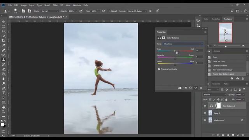Open the brush preset picker arrow
Screen dimensions: 249x140
tap(19, 11)
